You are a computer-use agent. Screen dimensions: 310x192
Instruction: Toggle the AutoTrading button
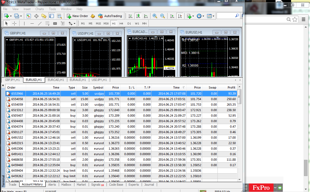click(110, 16)
